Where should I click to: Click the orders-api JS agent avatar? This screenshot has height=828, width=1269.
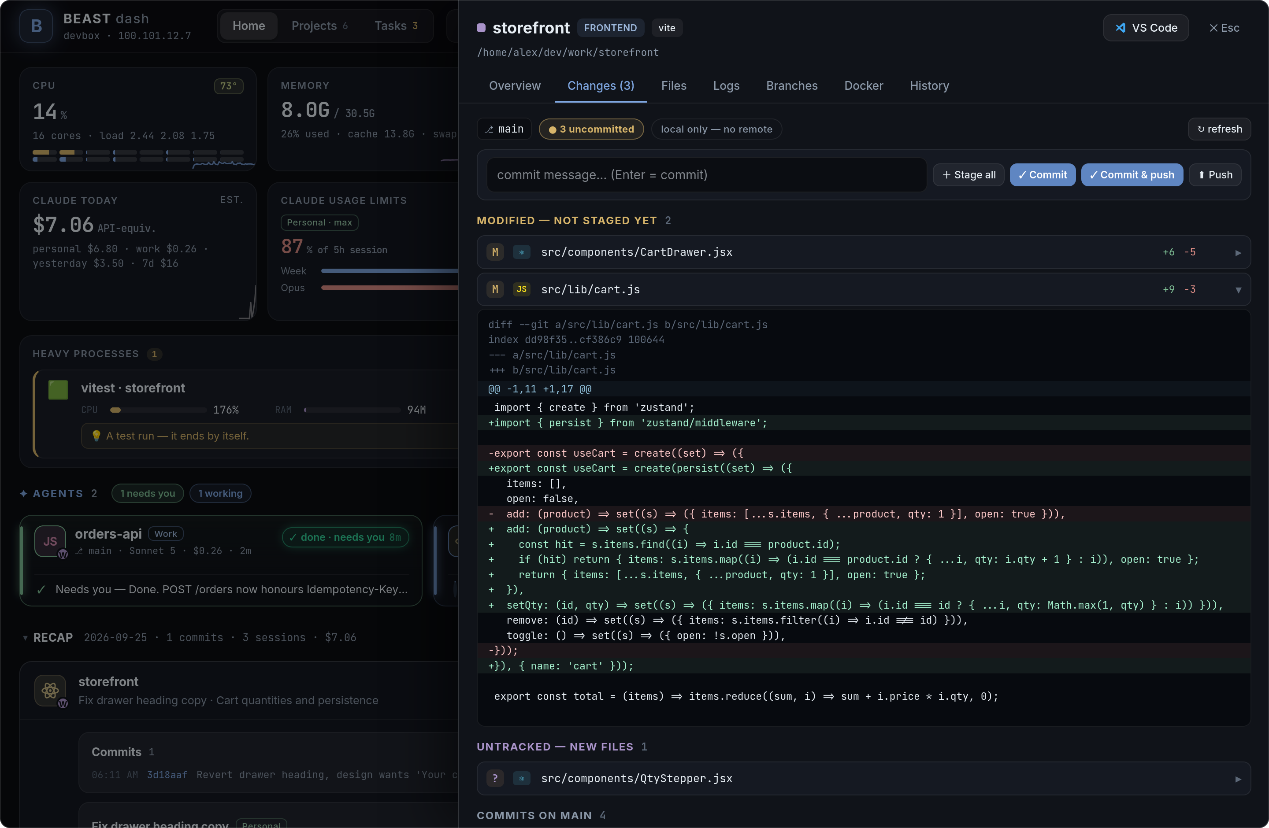point(50,541)
